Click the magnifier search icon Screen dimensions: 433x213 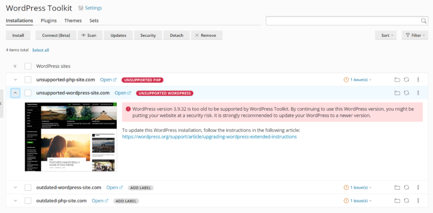pyautogui.click(x=424, y=21)
